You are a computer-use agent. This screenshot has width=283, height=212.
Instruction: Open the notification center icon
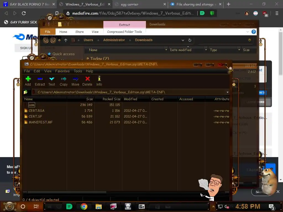point(272,207)
